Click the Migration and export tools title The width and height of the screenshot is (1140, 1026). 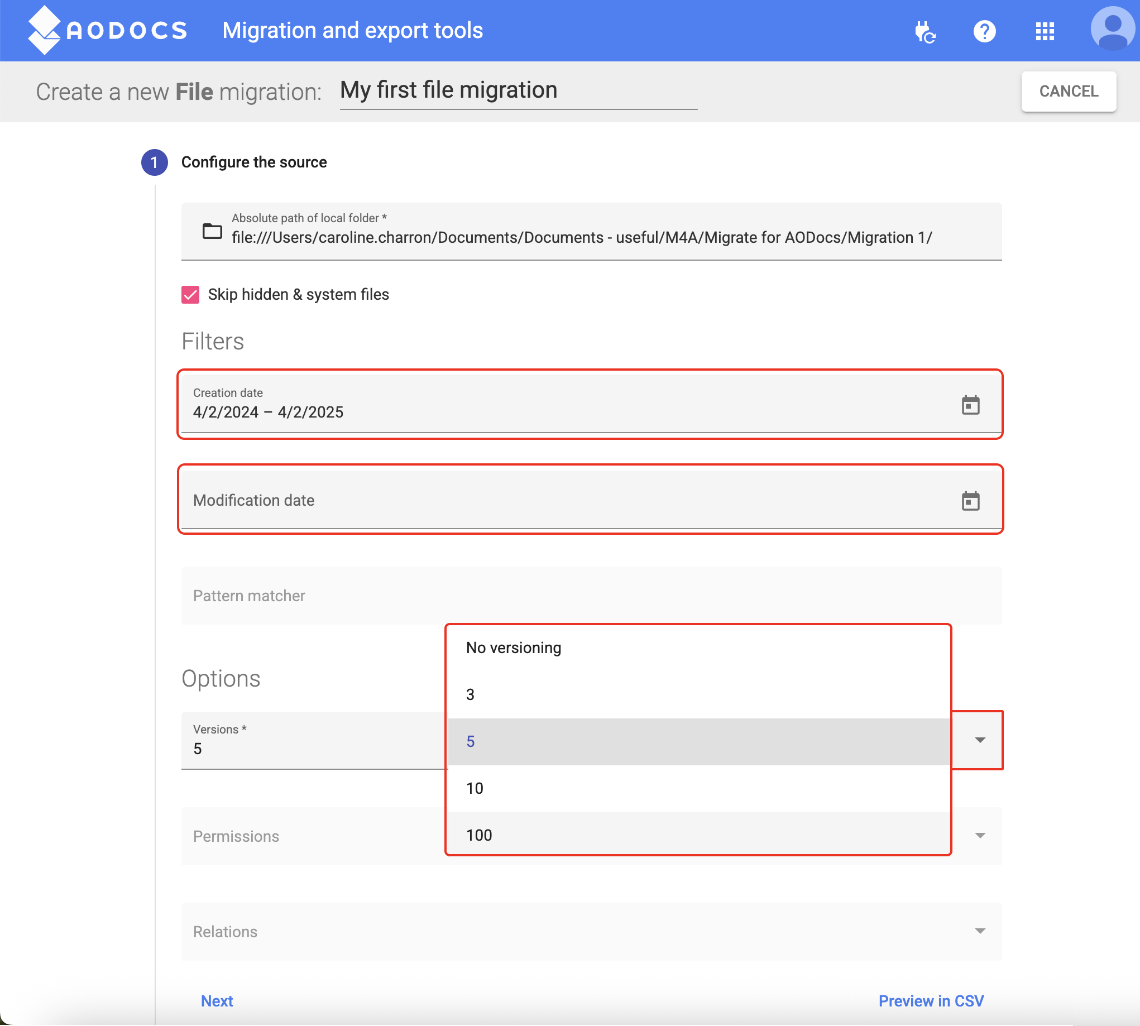coord(352,31)
